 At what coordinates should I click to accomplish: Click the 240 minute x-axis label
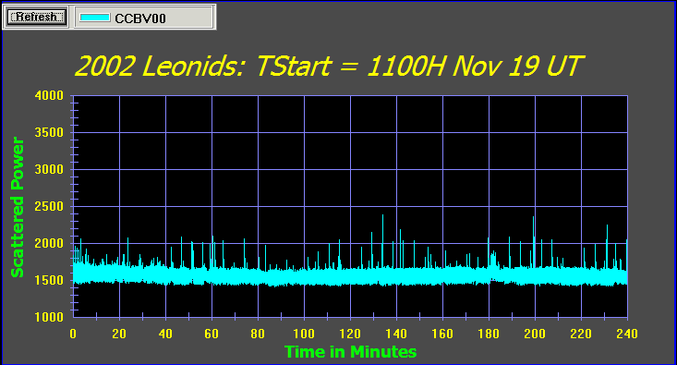pos(627,334)
